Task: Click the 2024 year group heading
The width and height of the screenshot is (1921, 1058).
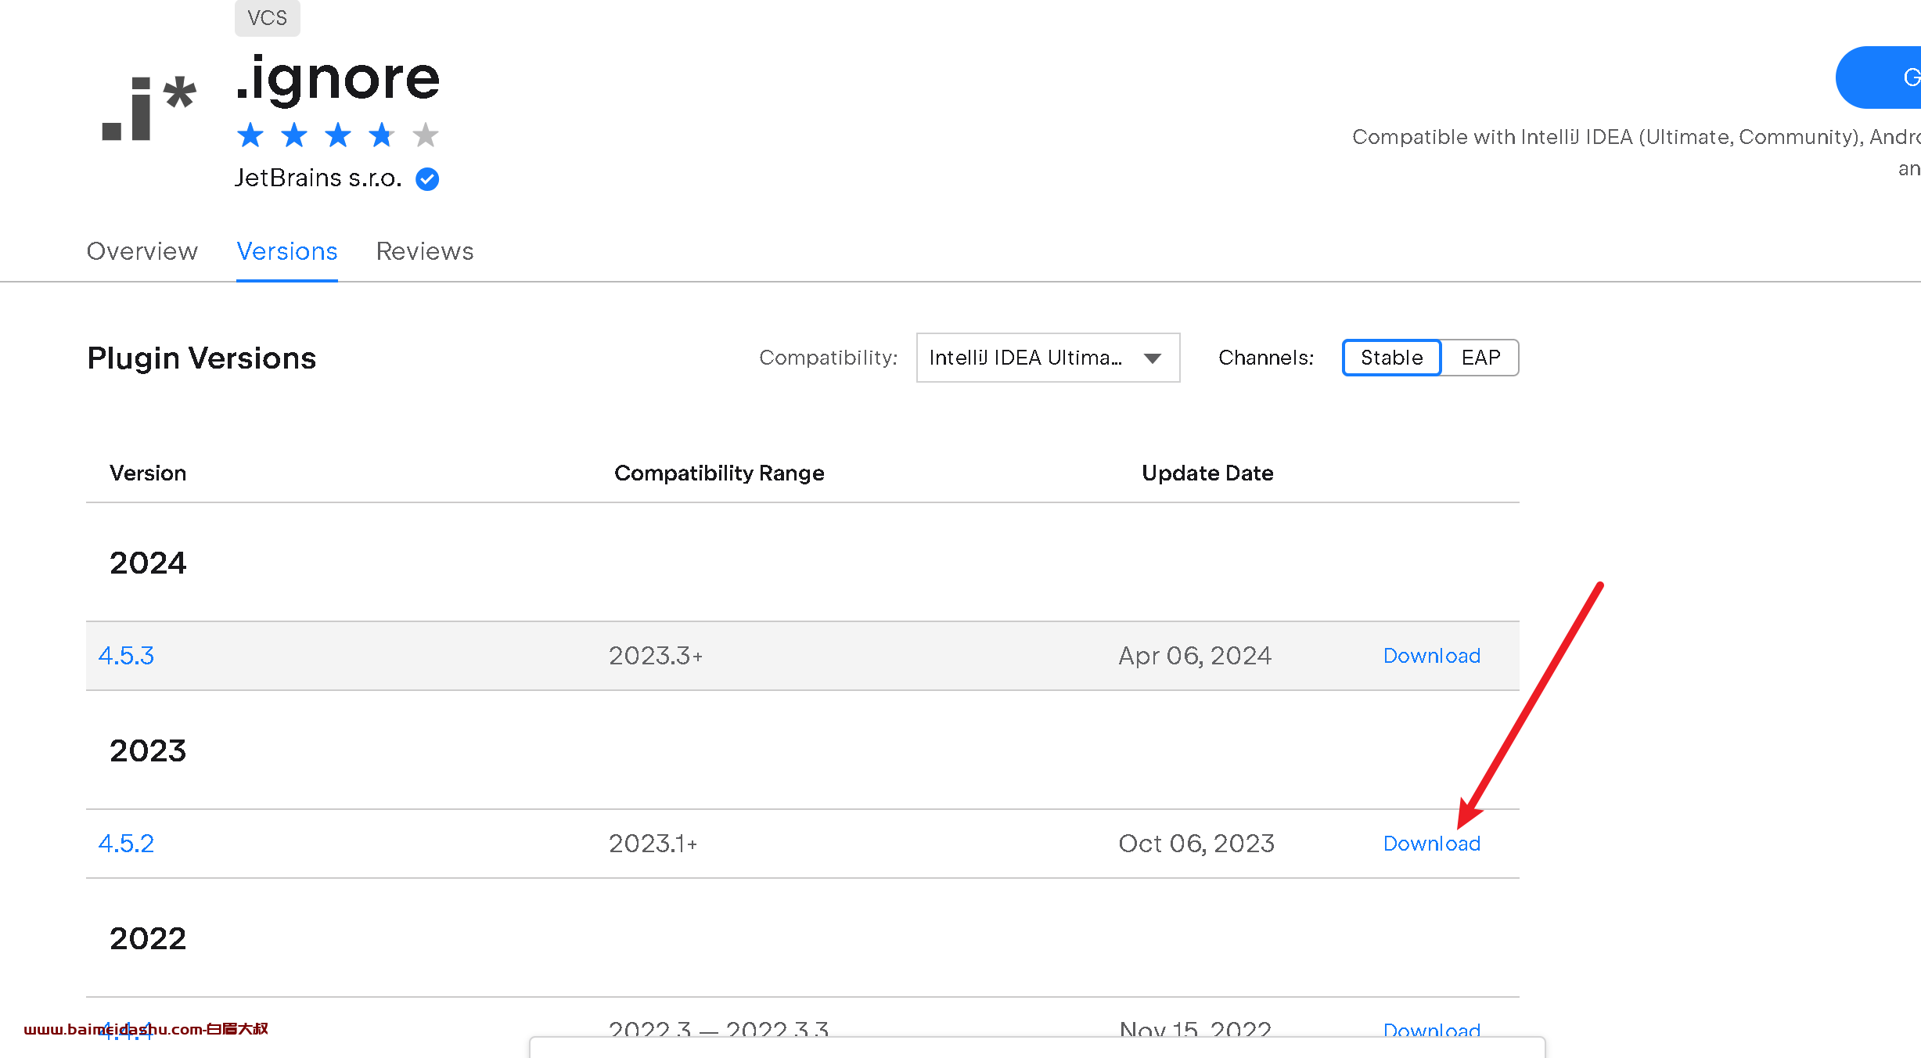Action: (x=148, y=563)
